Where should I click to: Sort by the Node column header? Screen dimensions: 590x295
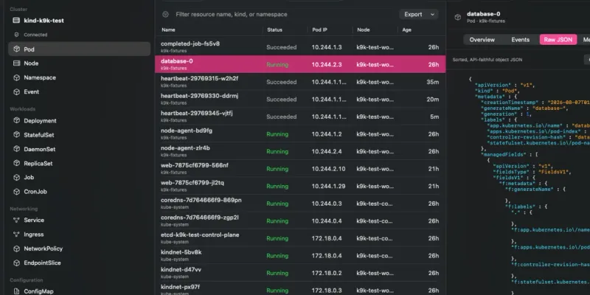(x=363, y=29)
